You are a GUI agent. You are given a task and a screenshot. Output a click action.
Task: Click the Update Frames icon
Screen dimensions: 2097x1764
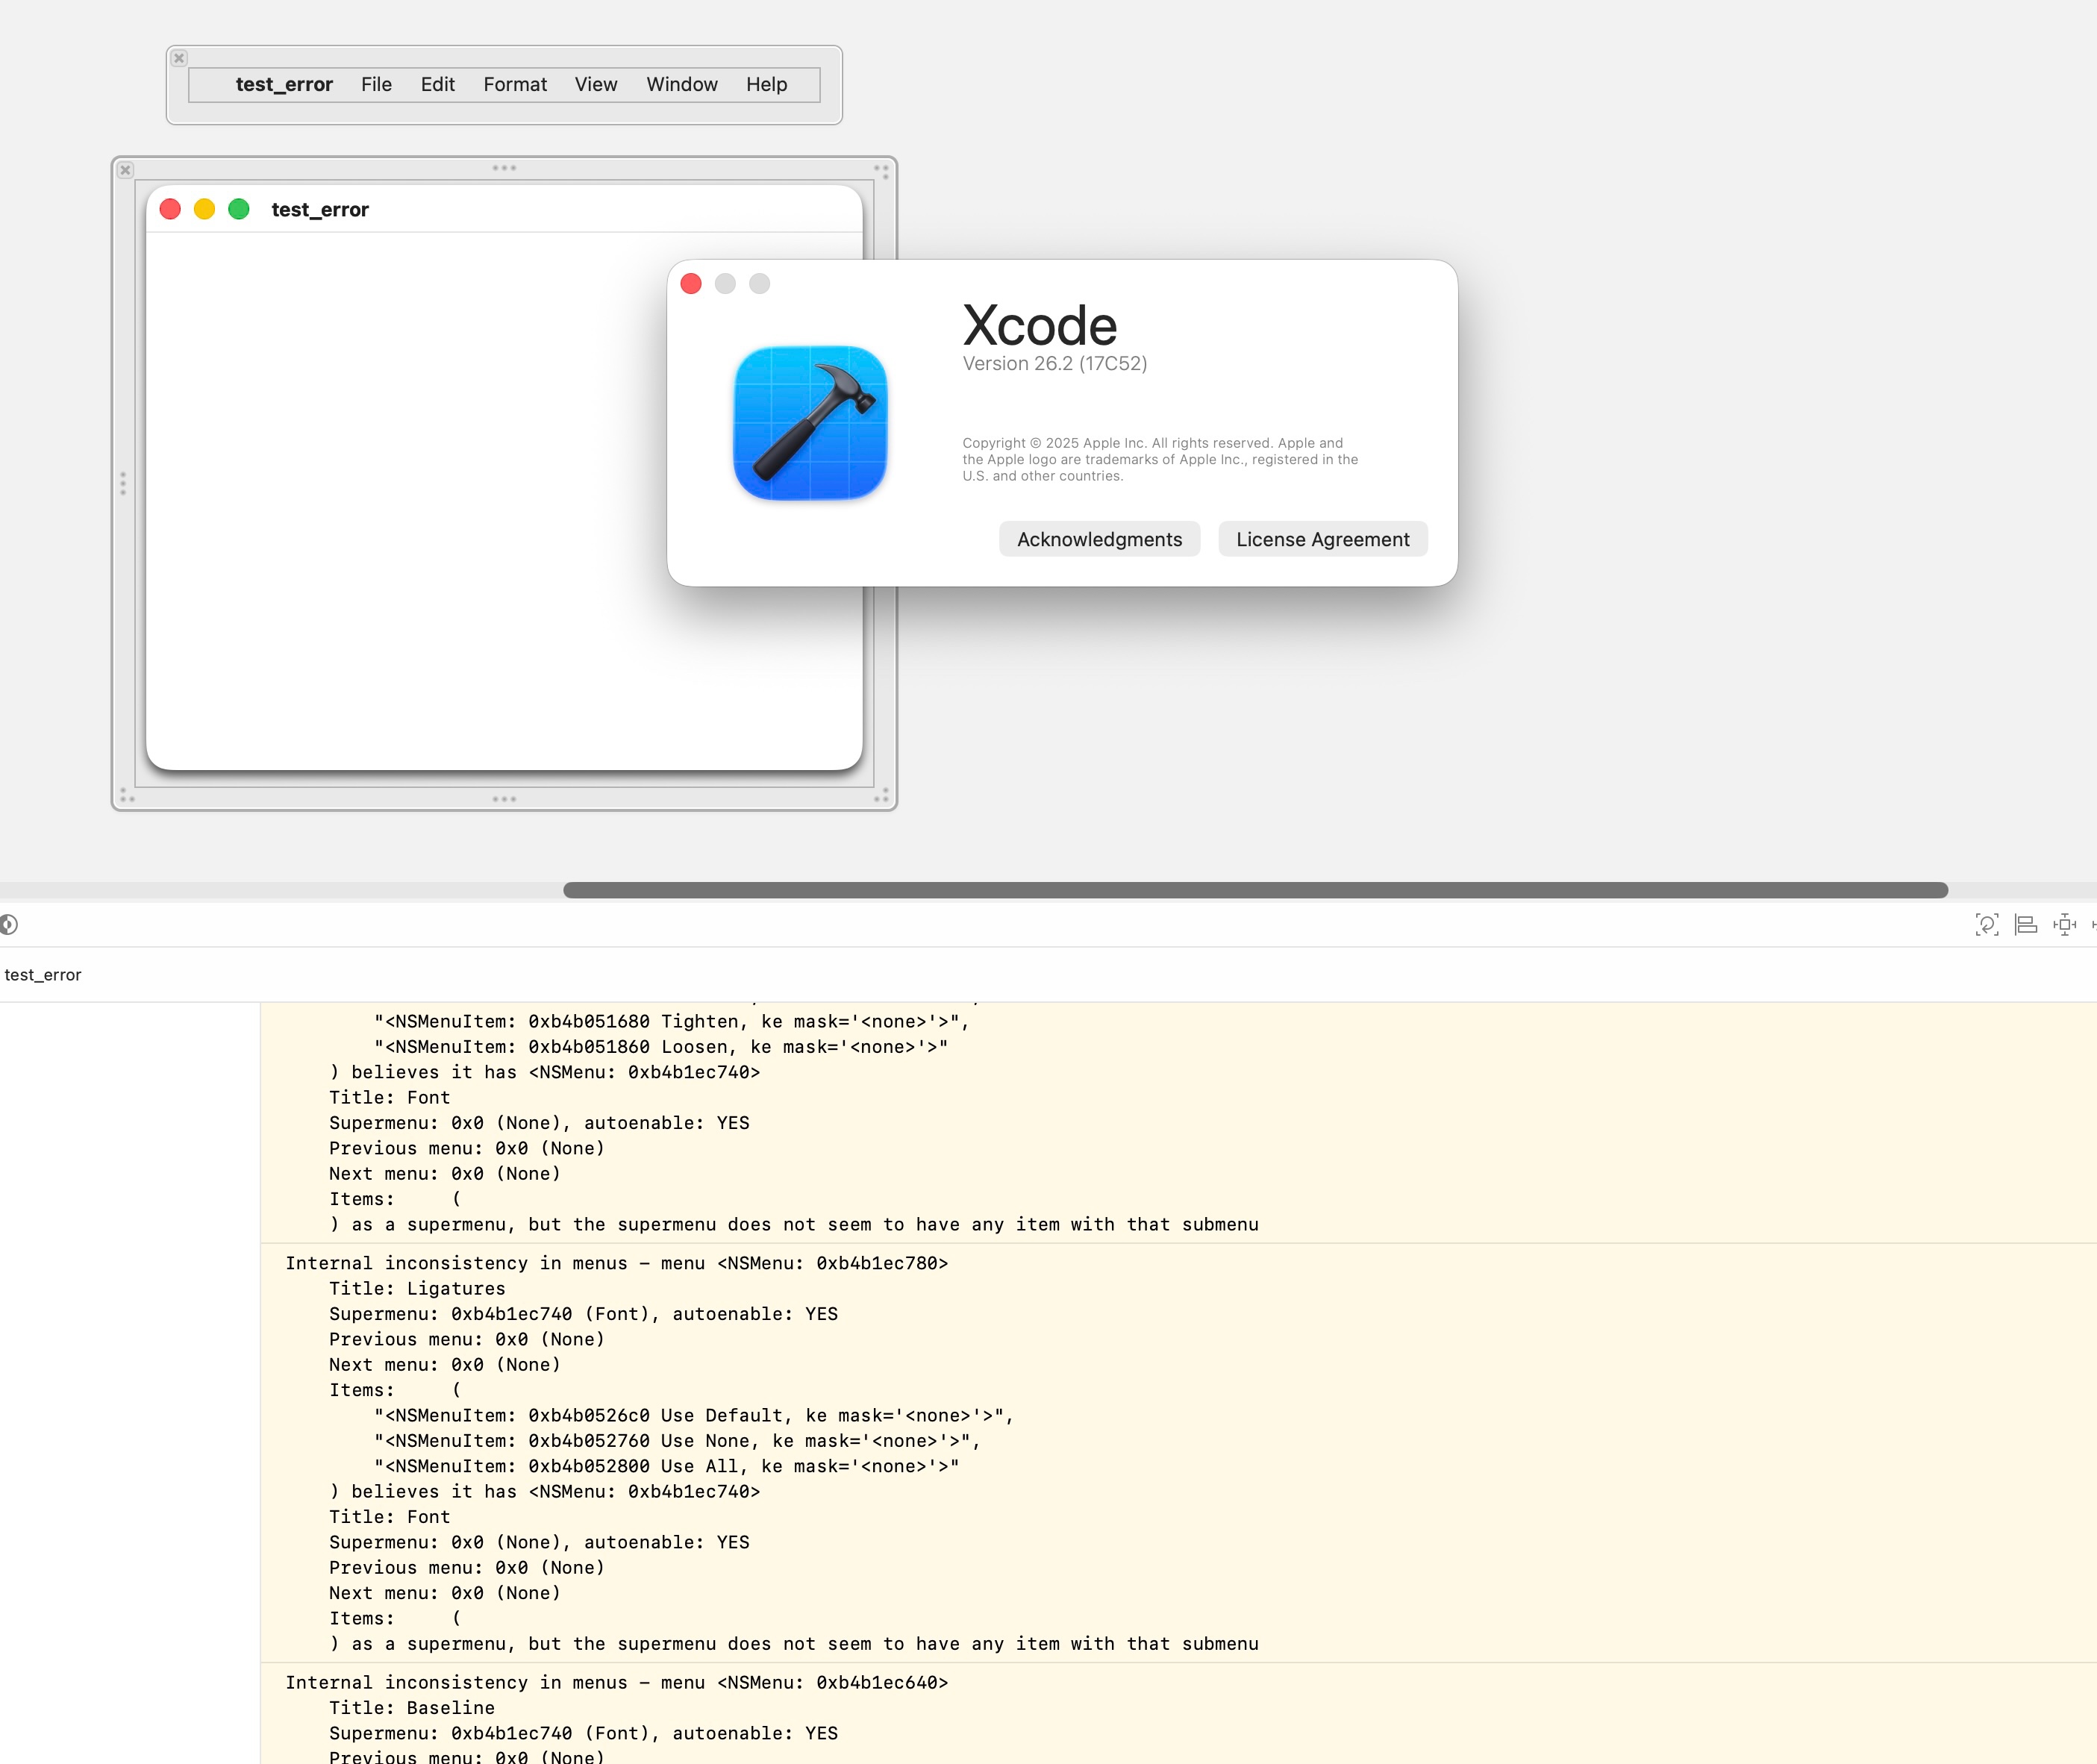pyautogui.click(x=1987, y=925)
